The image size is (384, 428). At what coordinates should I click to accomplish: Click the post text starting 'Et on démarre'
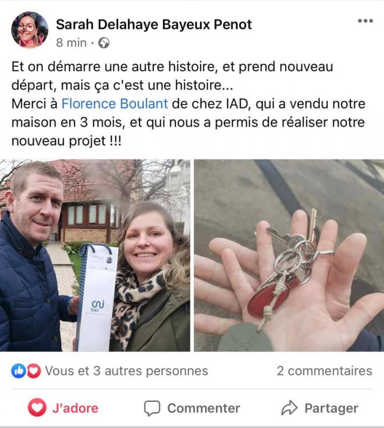188,104
